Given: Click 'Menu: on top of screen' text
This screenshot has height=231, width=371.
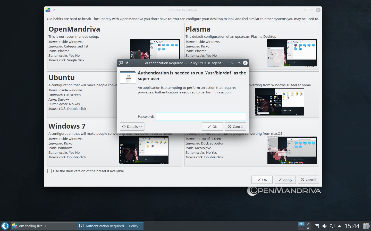Looking at the screenshot, I should [203, 139].
